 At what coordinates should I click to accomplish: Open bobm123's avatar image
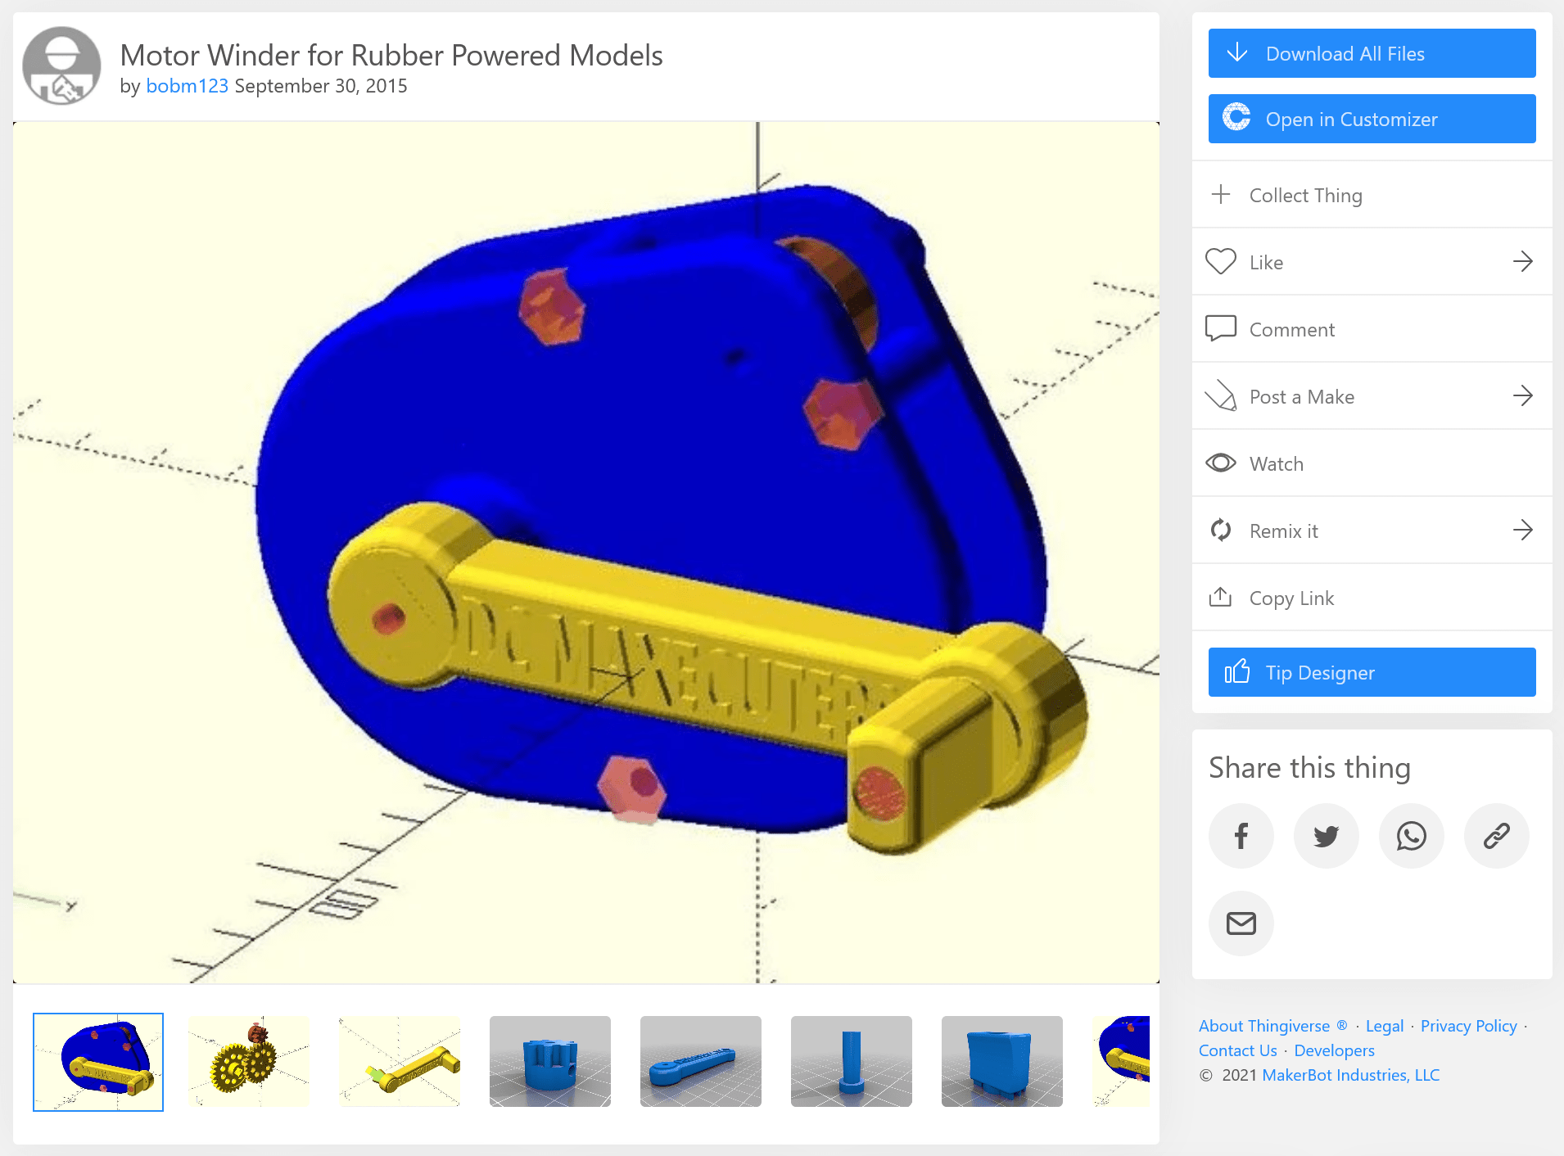[61, 65]
